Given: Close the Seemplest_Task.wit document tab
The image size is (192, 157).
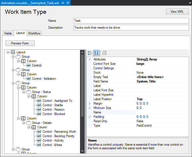Looking at the screenshot, I should coord(68,3).
